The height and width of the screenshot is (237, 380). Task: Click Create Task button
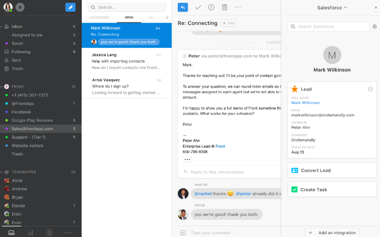click(332, 190)
